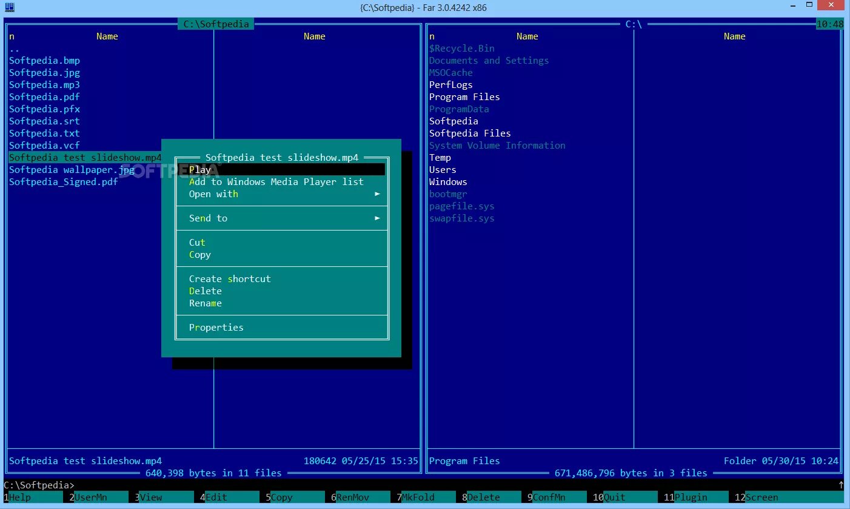Click the 3 View function key
This screenshot has width=850, height=509.
(x=164, y=497)
